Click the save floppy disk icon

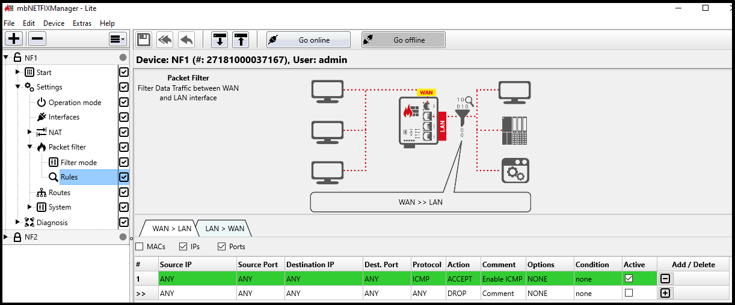click(144, 40)
